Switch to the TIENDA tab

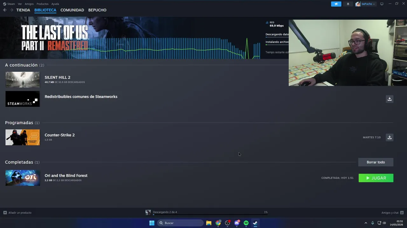coord(23,10)
